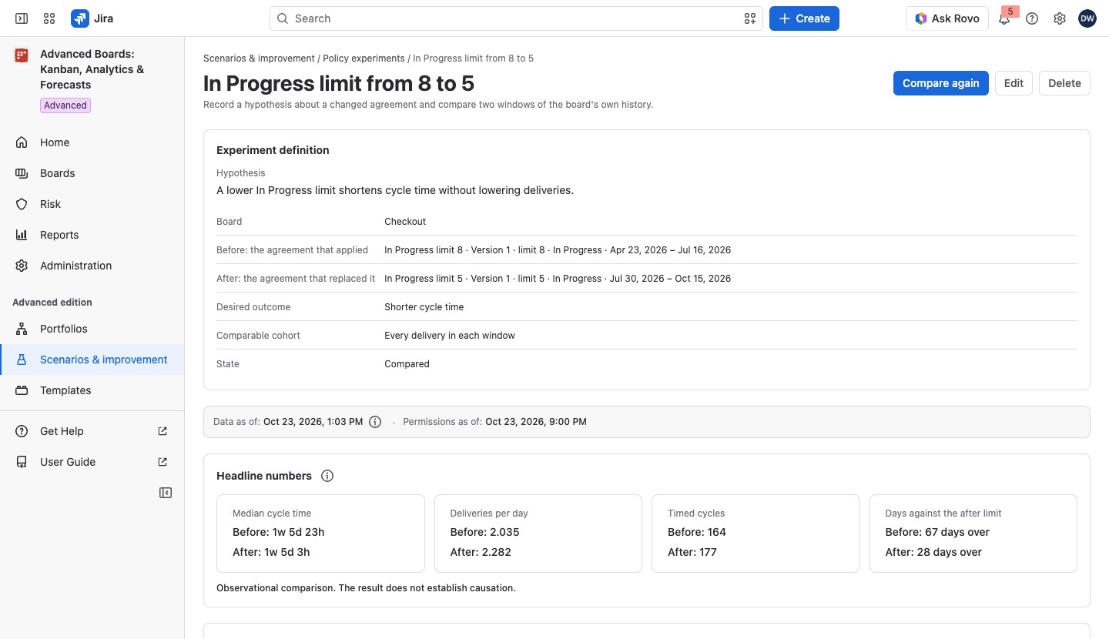Screen dimensions: 1109x639
Task: Open the help question mark icon in header
Action: 1032,18
